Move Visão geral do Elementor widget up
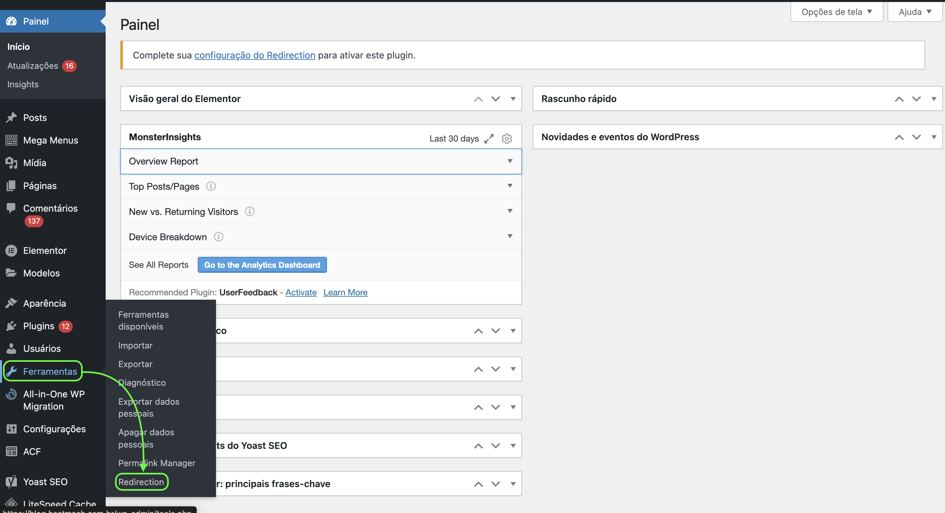This screenshot has height=513, width=945. [478, 99]
